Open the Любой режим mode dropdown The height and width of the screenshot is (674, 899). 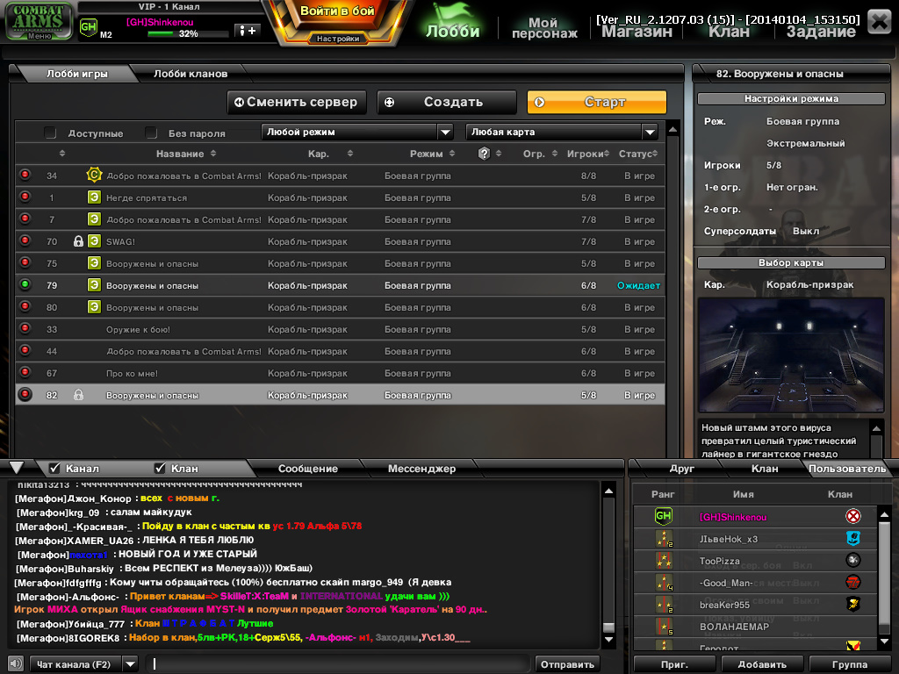coord(357,132)
